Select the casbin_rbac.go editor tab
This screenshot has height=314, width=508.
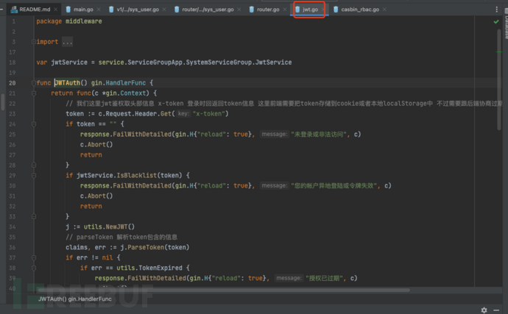pos(360,10)
